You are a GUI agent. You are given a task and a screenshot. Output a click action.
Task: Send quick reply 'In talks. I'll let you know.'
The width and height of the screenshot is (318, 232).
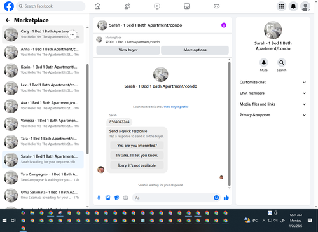pos(137,156)
